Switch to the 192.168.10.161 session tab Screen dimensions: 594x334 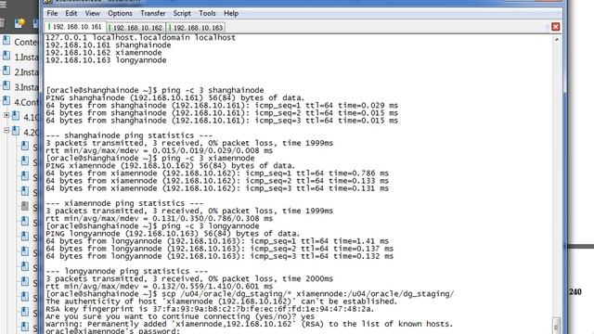coord(75,27)
